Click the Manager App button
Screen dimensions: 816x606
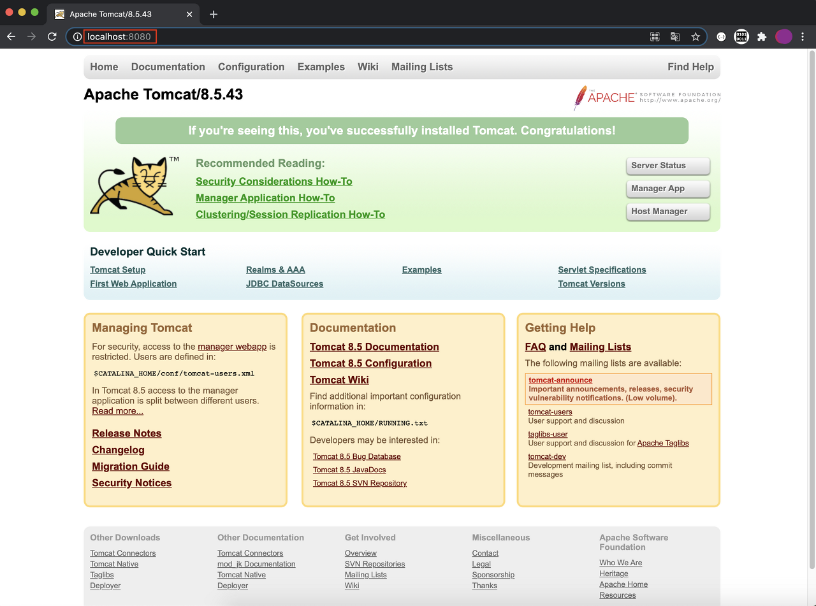click(668, 189)
